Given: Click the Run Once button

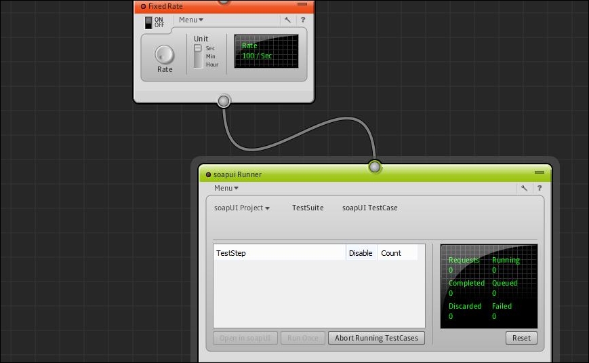Looking at the screenshot, I should coord(303,338).
